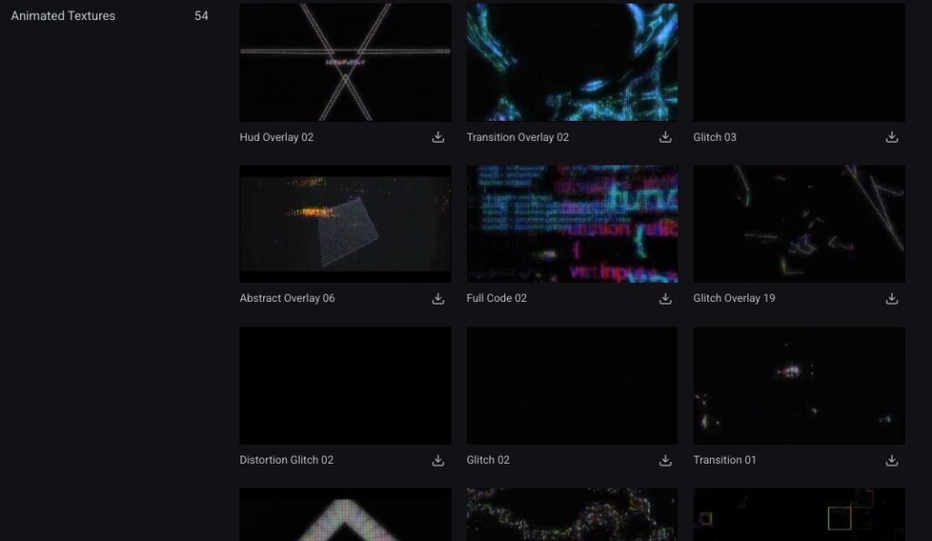The height and width of the screenshot is (541, 932).
Task: Open the Transition 01 thumbnail
Action: 798,386
